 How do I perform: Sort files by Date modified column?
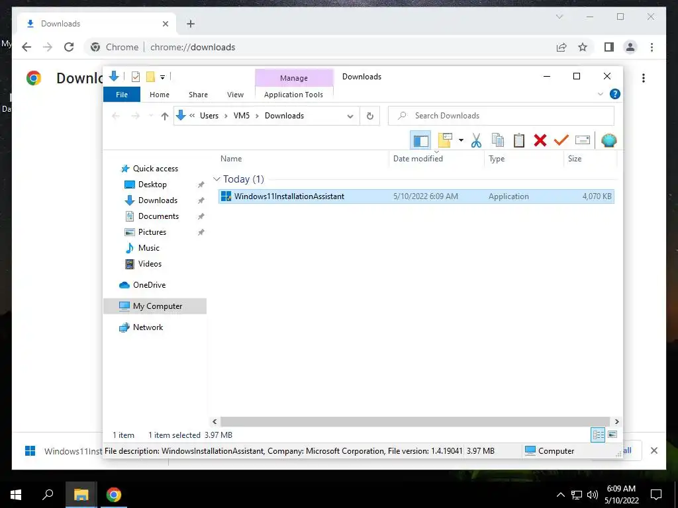[x=418, y=159]
